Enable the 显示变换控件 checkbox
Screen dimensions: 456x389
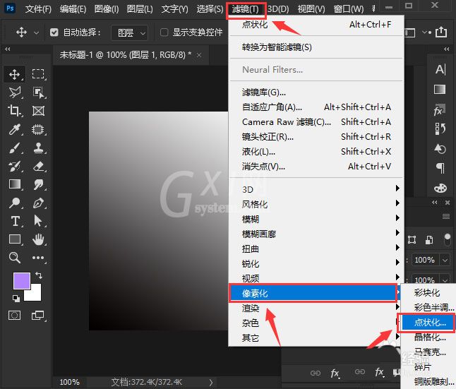click(164, 32)
